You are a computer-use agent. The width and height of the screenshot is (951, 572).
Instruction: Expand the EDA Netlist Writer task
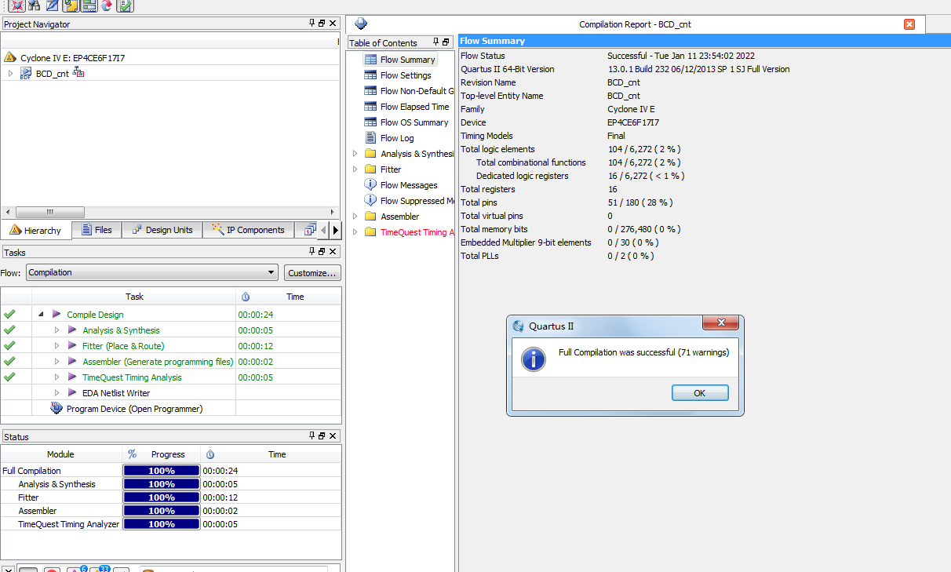[56, 392]
